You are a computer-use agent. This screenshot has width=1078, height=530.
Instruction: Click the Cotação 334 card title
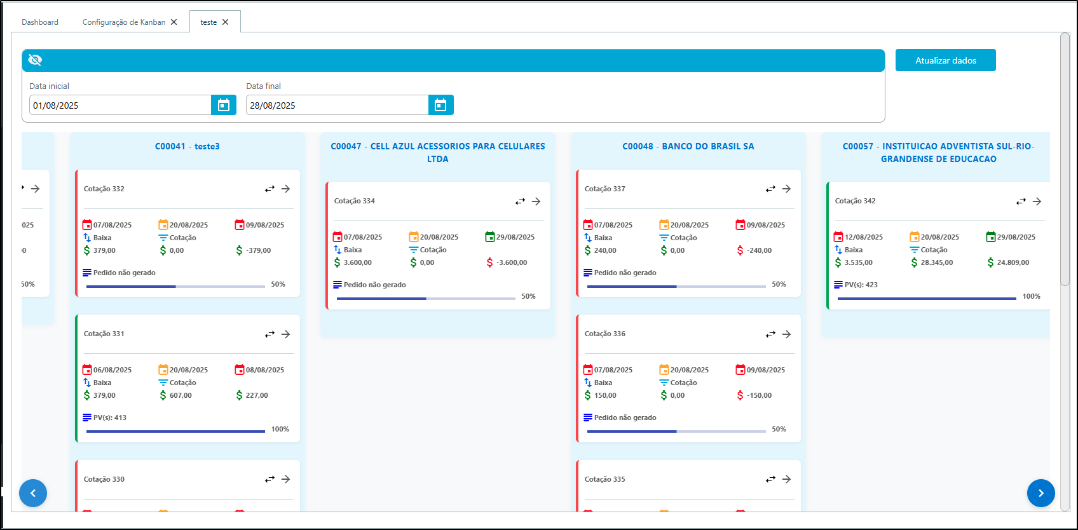355,201
